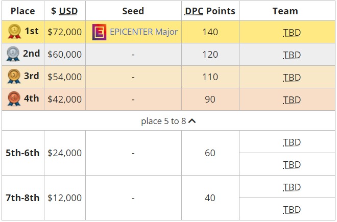
Task: Click the TBD team in 3rd place row
Action: point(292,78)
